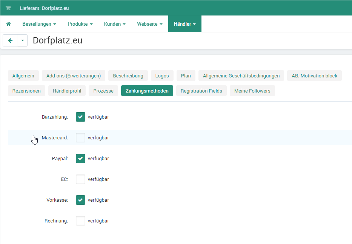Select the Zahlungsmethoden tab
The width and height of the screenshot is (352, 244).
point(147,91)
